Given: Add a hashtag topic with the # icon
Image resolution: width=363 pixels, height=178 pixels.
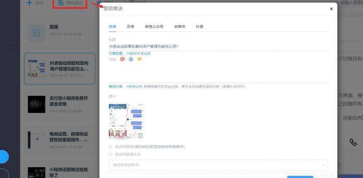Looking at the screenshot, I should [131, 59].
